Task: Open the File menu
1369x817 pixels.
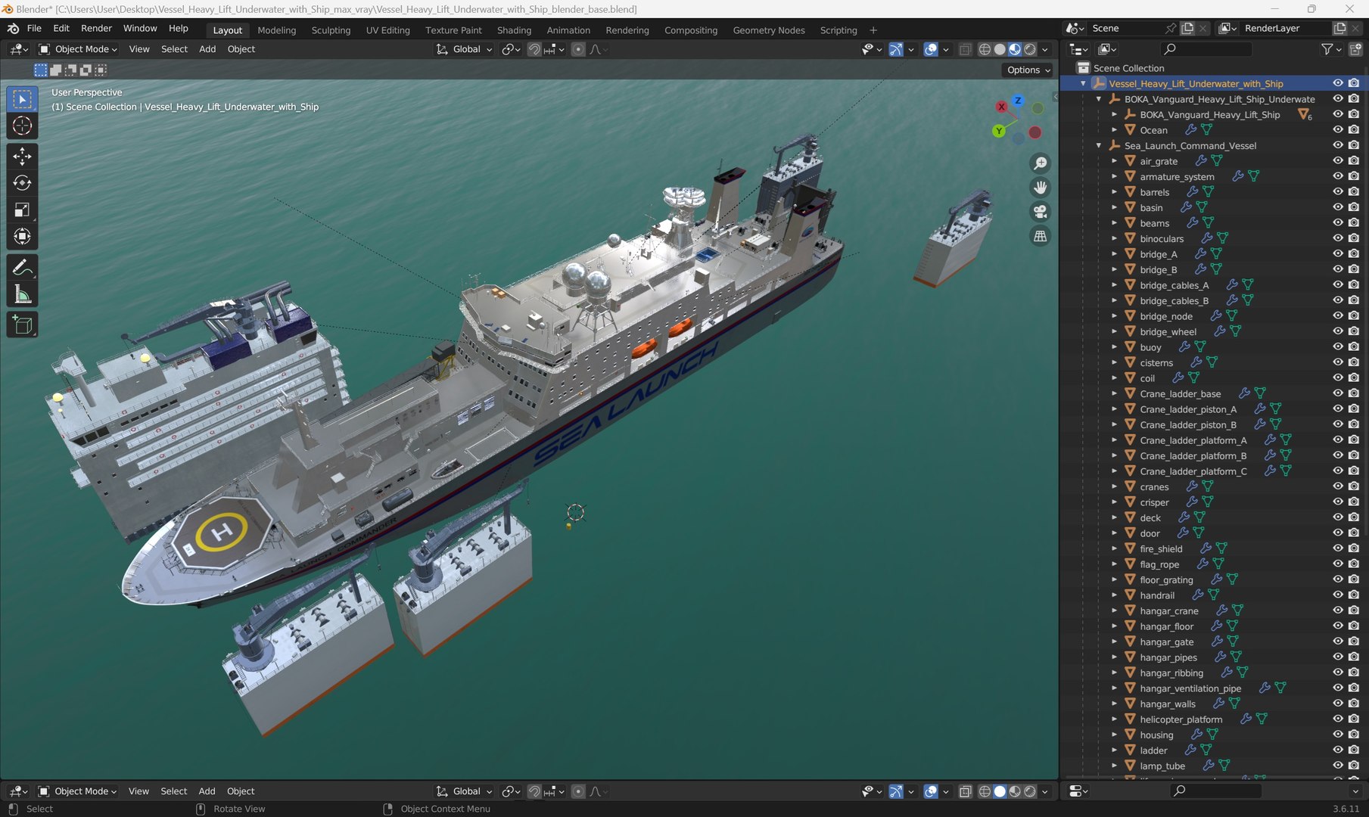Action: pyautogui.click(x=34, y=28)
